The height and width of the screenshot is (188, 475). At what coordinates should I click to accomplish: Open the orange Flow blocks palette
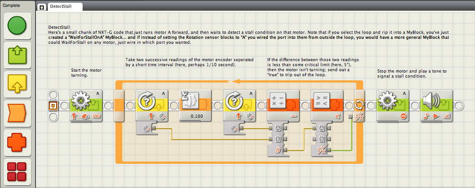[17, 113]
